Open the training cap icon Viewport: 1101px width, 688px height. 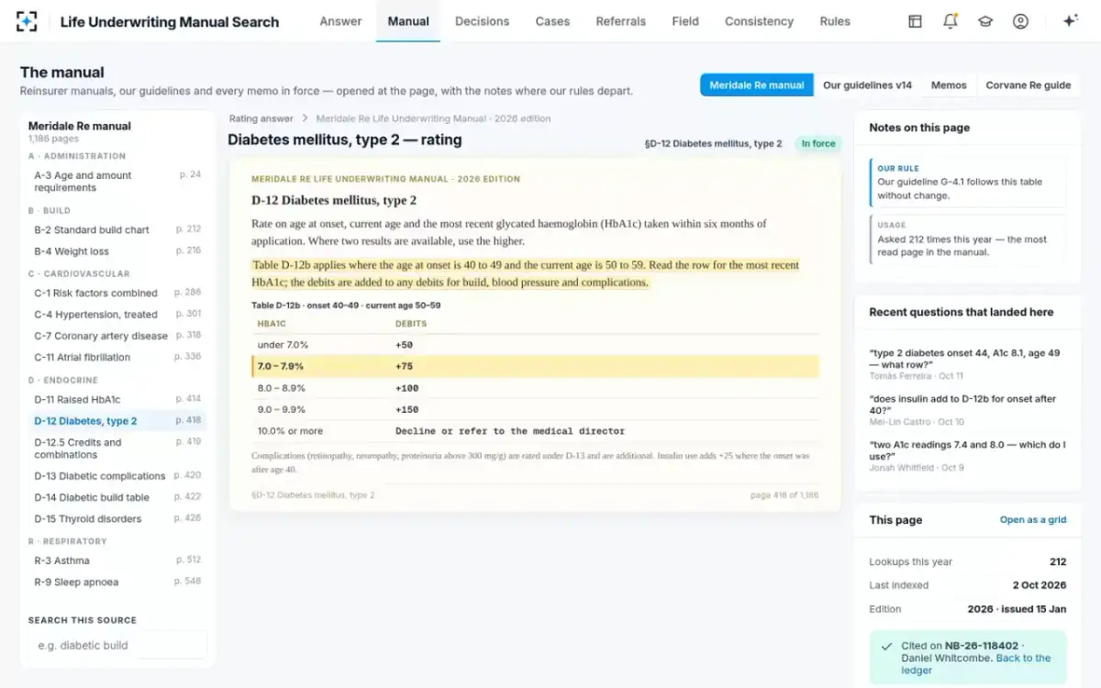[985, 21]
